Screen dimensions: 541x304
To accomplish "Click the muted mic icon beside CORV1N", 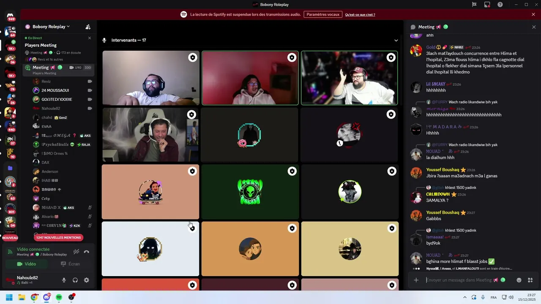I will [90, 225].
